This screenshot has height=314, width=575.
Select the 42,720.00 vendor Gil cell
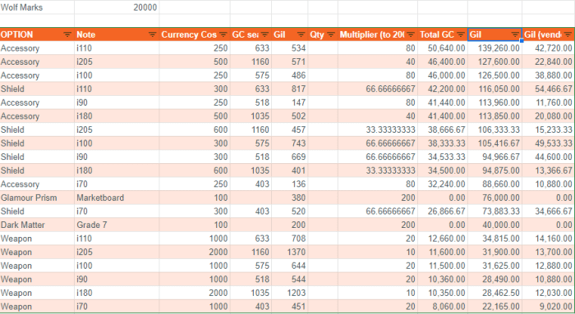[548, 48]
